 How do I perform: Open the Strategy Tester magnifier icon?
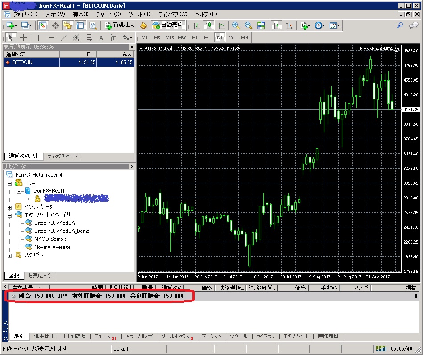click(93, 25)
